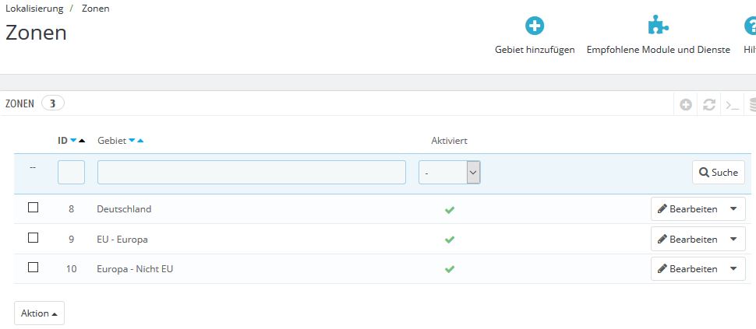The image size is (756, 329).
Task: Click the database export icon
Action: 752,104
